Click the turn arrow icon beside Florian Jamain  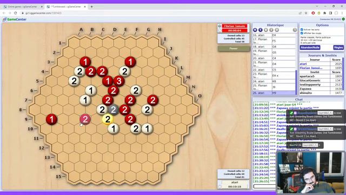click(219, 26)
